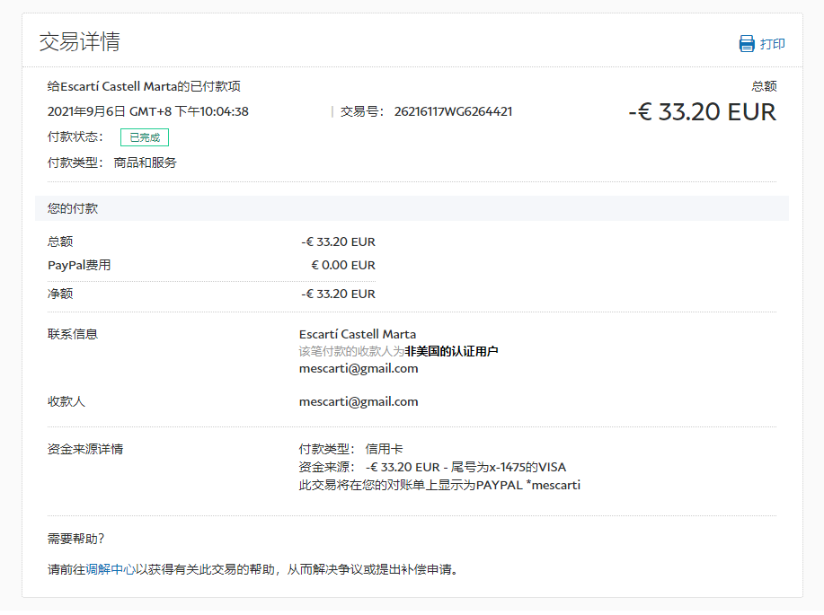This screenshot has width=824, height=615.
Task: Click the 给Escartí Castell Marta的已付款项 title
Action: pyautogui.click(x=144, y=86)
